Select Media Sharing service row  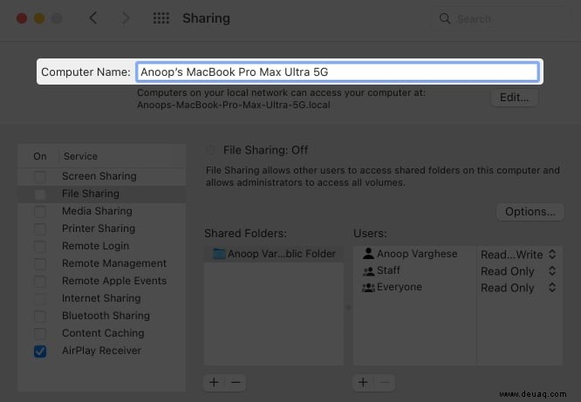click(101, 211)
